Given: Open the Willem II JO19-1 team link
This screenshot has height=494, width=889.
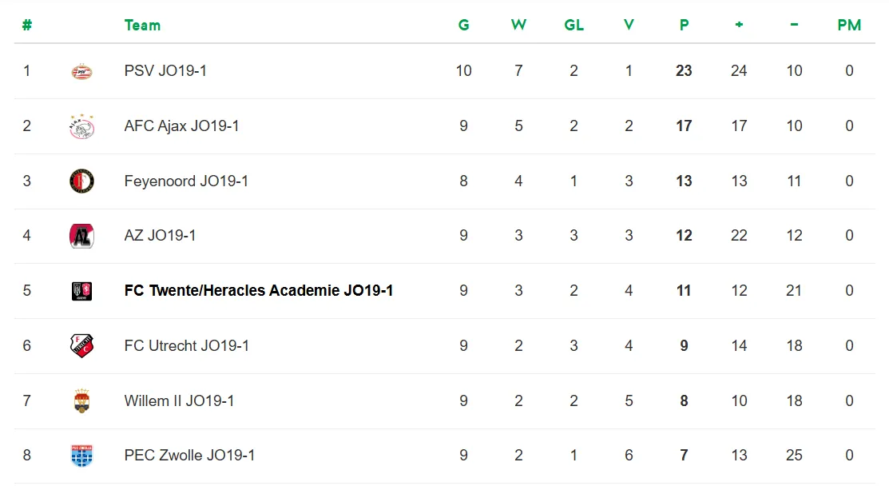Looking at the screenshot, I should click(x=179, y=401).
